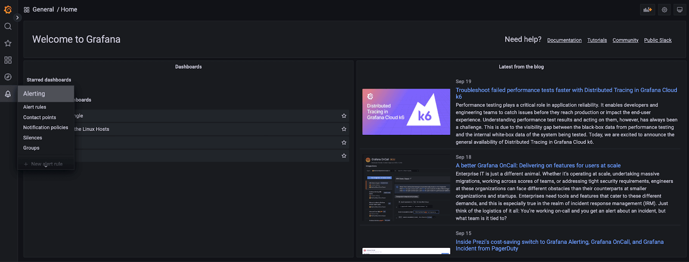The image size is (689, 262).
Task: Open the Public Slack link
Action: (658, 40)
